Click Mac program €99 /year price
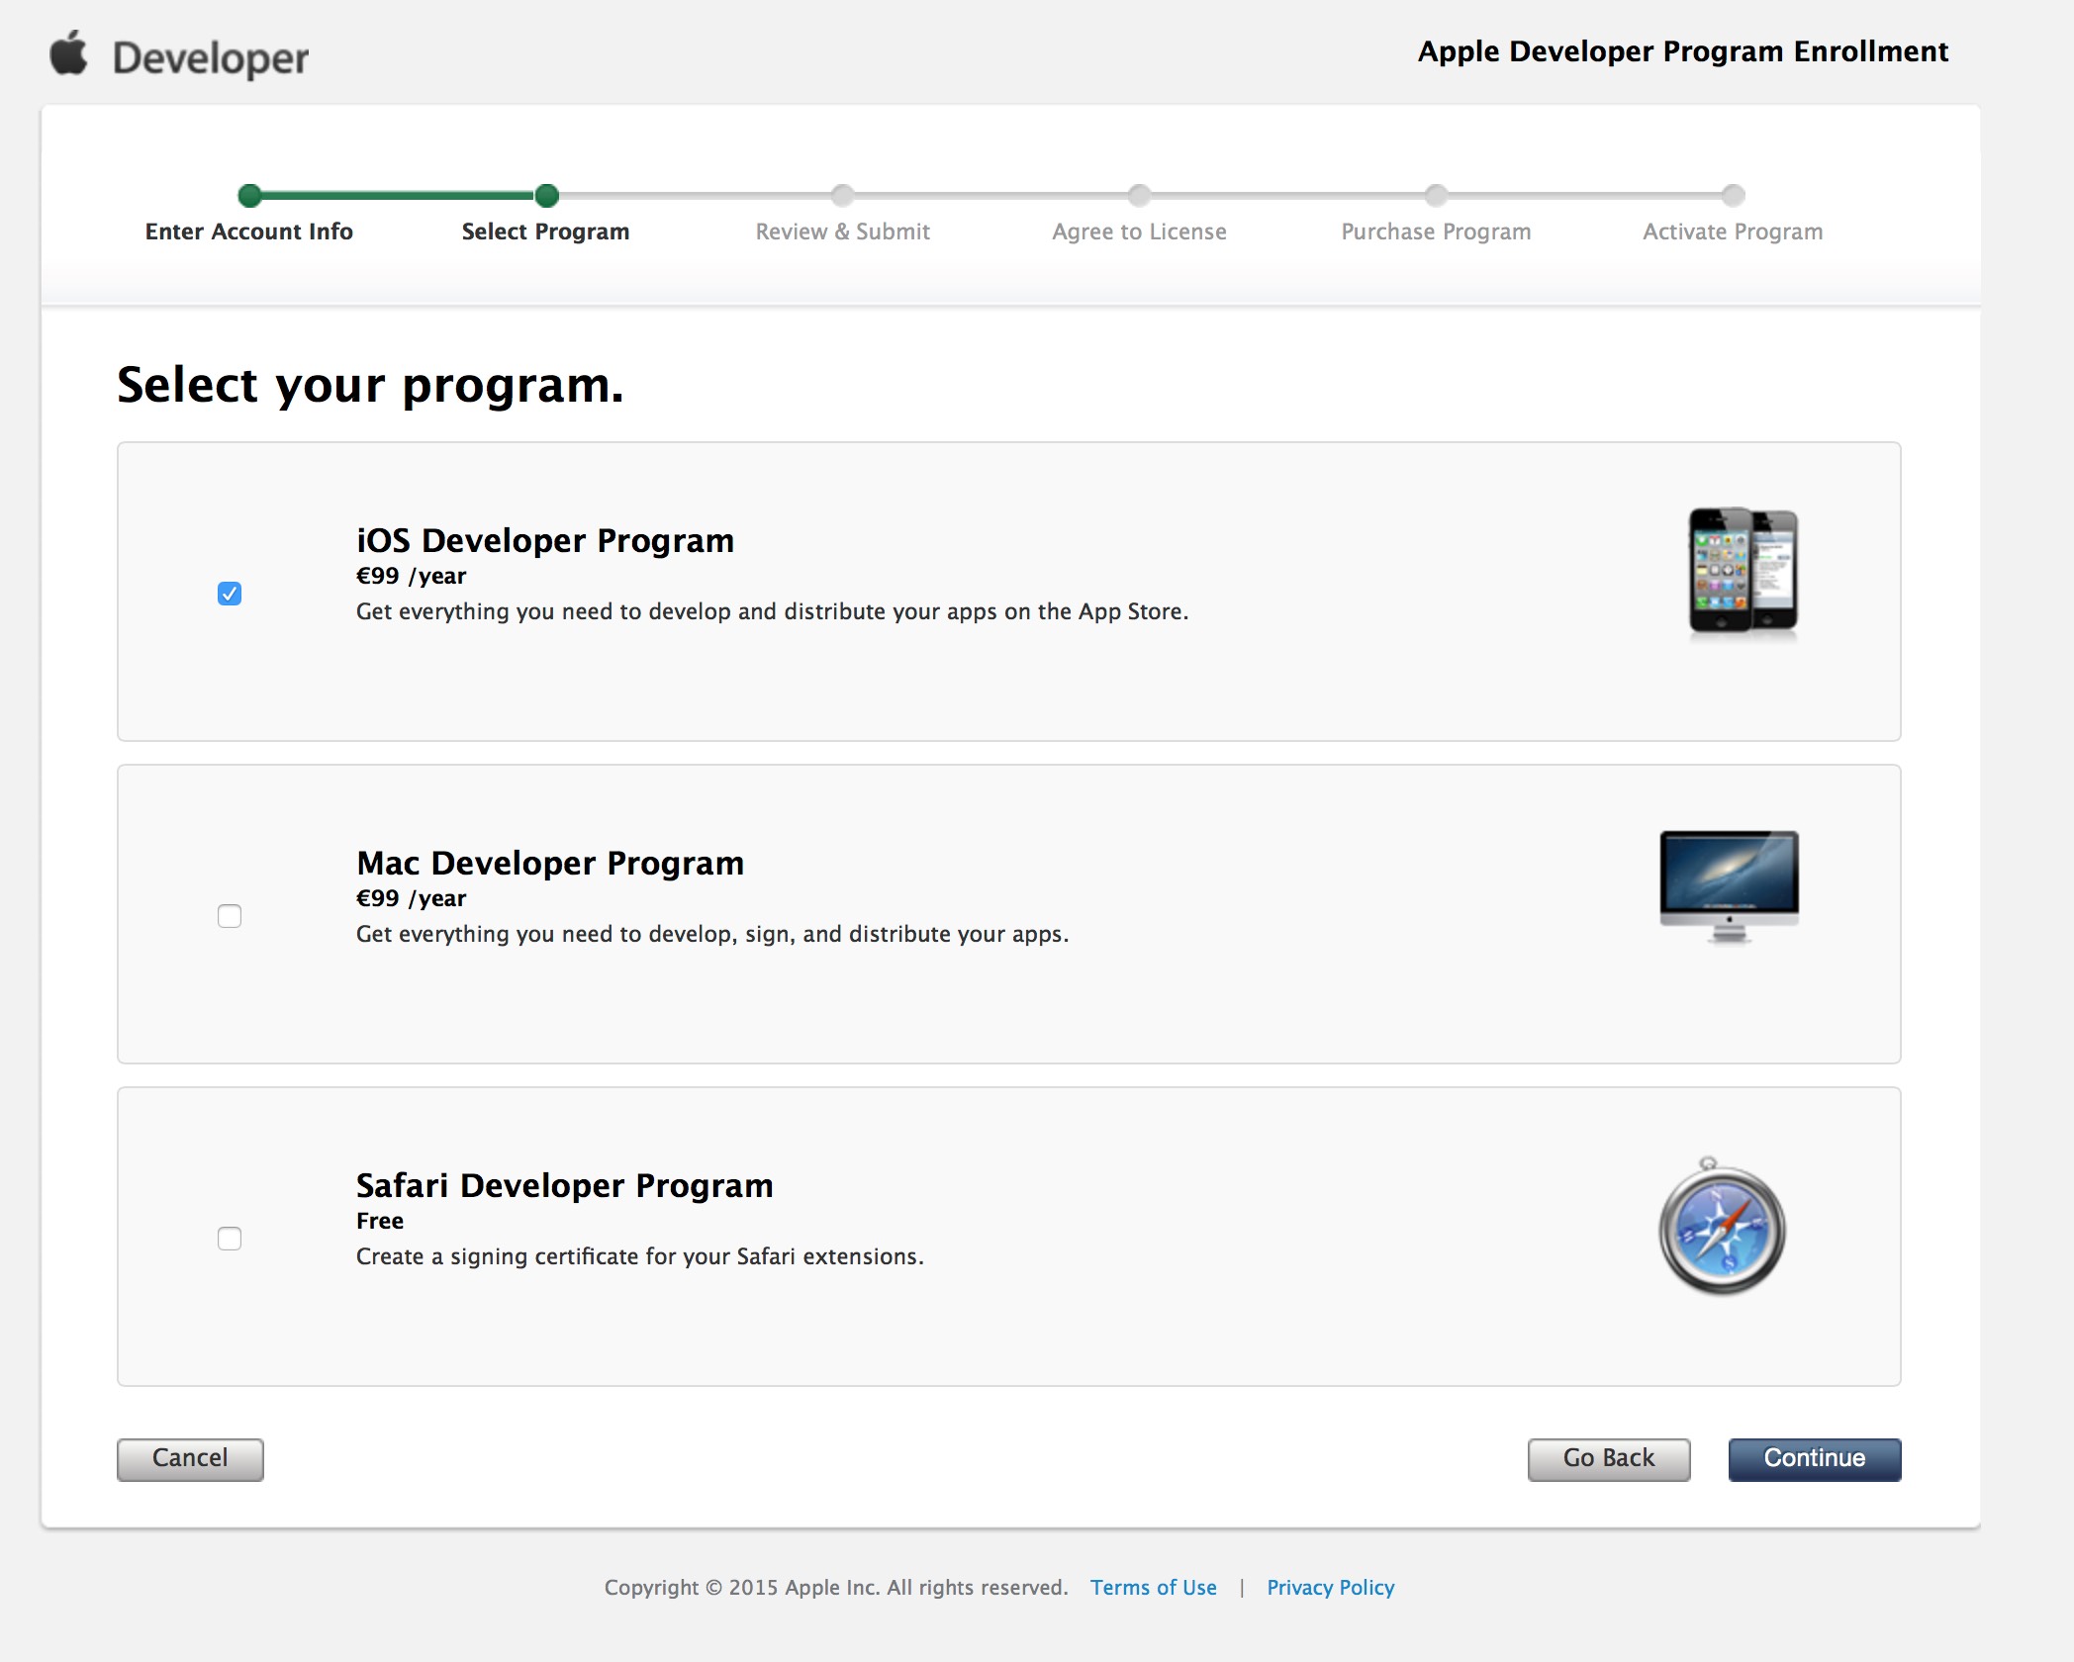The height and width of the screenshot is (1662, 2074). 411,898
